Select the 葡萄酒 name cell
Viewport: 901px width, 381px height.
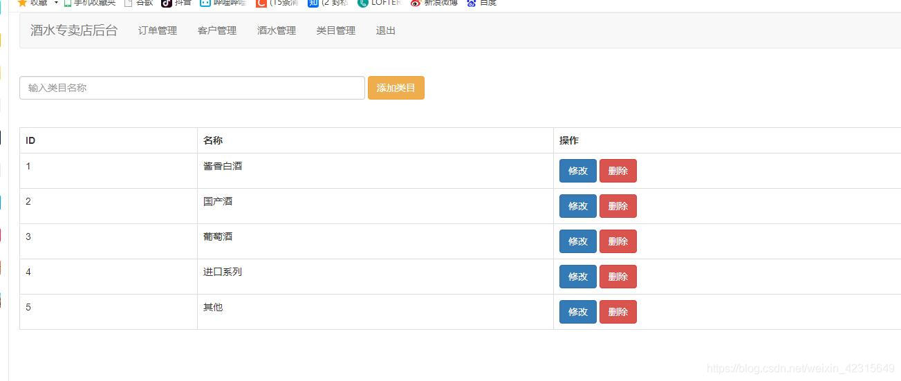tap(375, 241)
